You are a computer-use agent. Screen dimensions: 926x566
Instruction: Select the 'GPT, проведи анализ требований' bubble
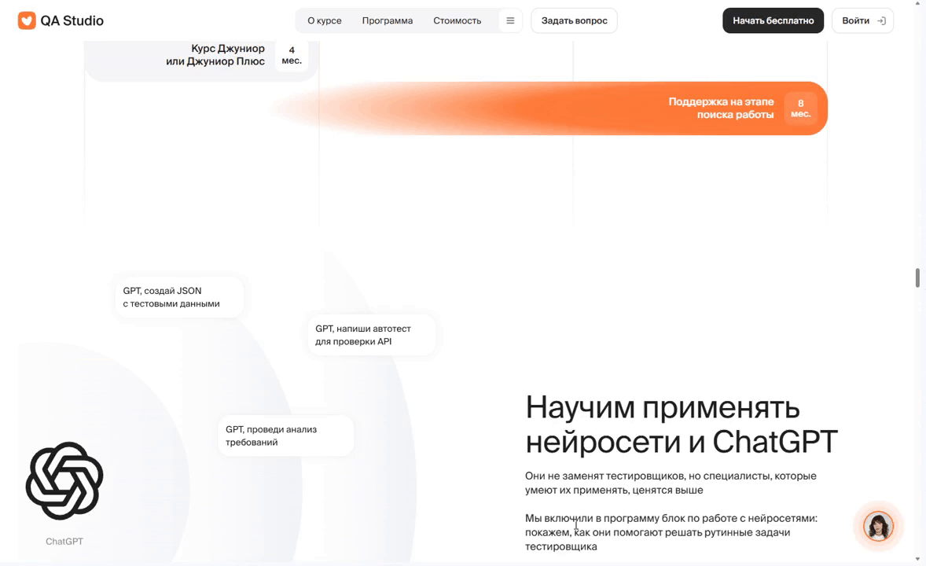click(x=286, y=436)
